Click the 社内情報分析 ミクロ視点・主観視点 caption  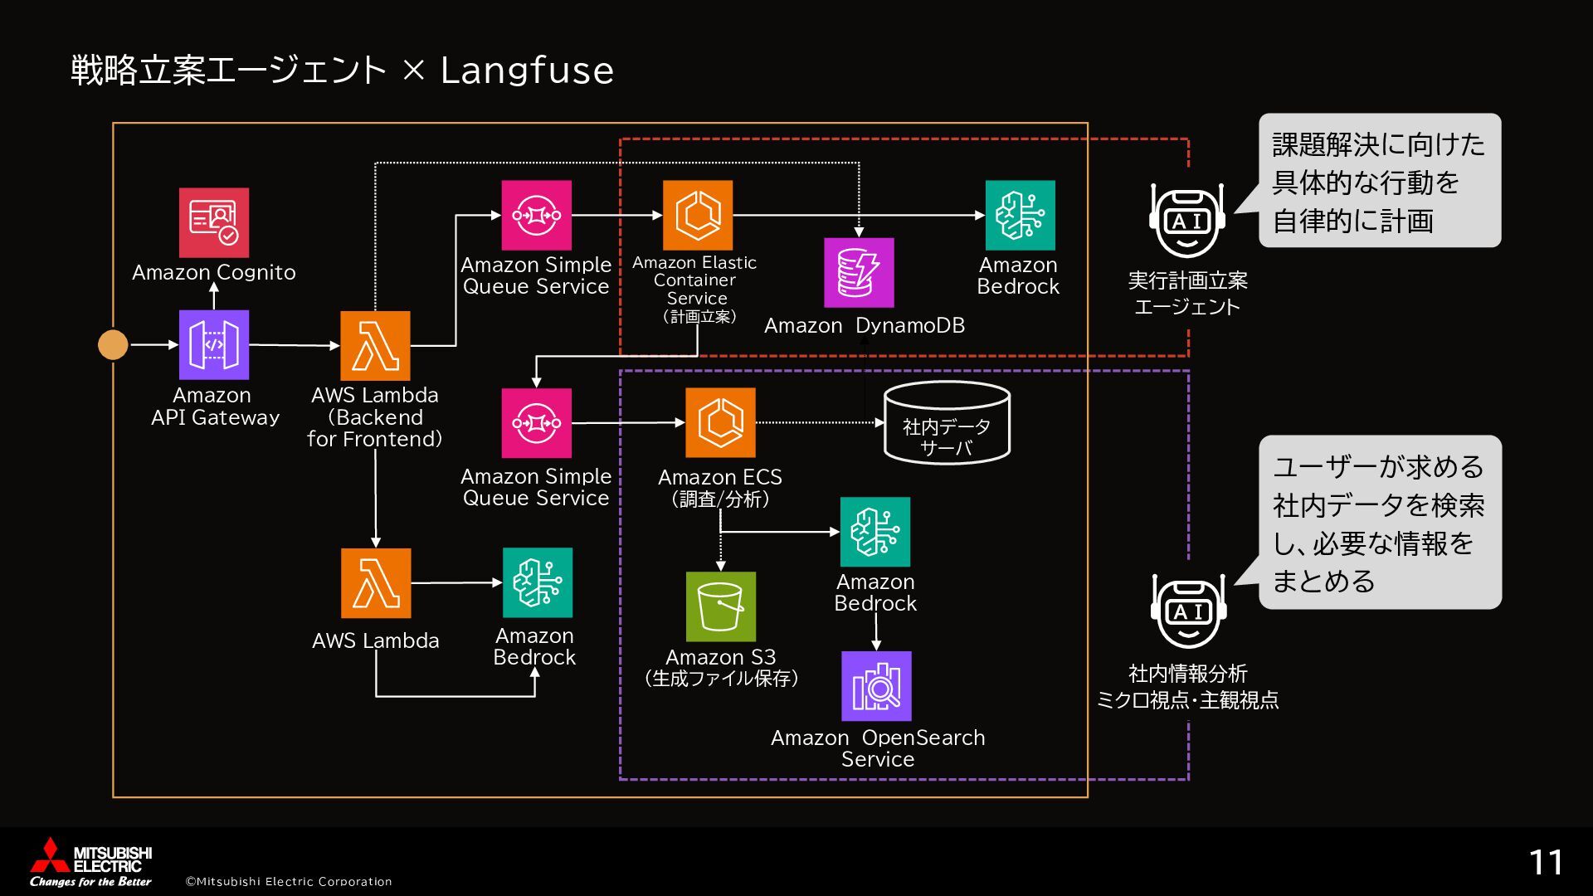[x=1187, y=687]
